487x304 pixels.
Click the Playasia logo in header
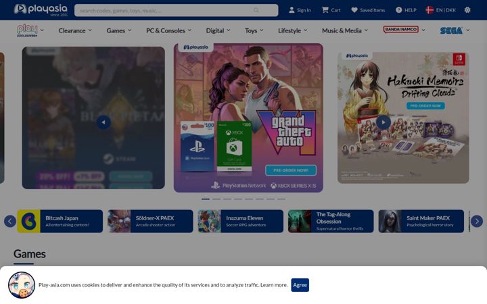tap(41, 9)
